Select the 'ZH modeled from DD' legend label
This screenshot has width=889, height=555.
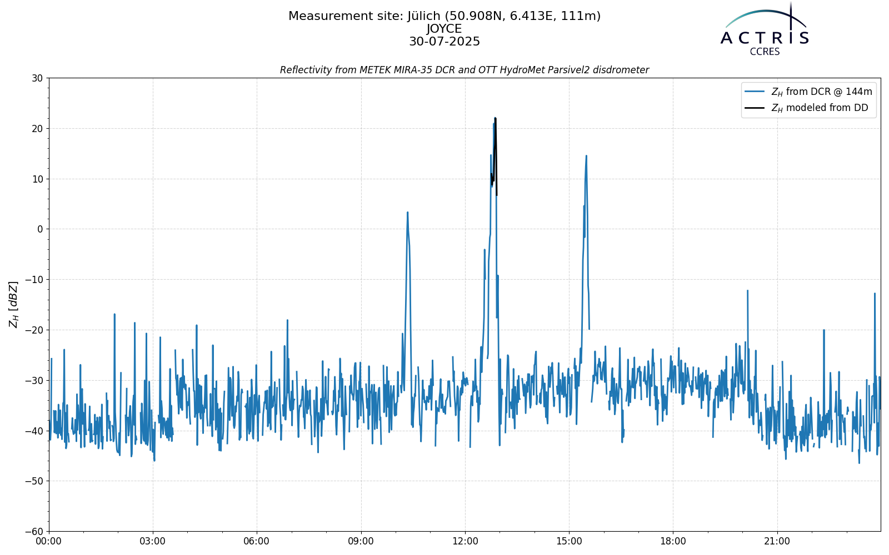(819, 108)
